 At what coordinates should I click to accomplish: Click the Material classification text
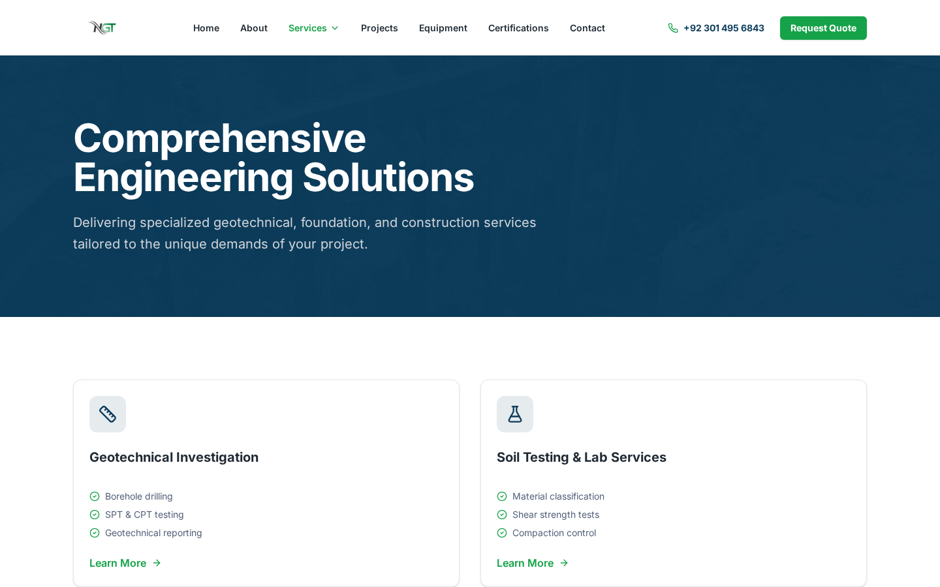coord(558,496)
